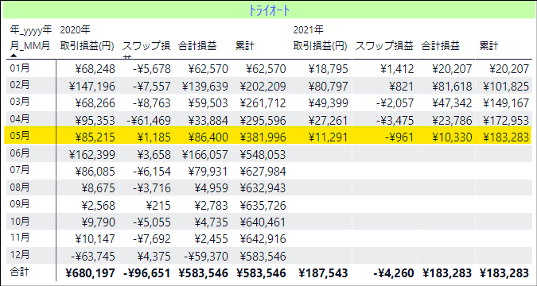537x286 pixels.
Task: Click 2020年 累計 column header
Action: pyautogui.click(x=244, y=46)
